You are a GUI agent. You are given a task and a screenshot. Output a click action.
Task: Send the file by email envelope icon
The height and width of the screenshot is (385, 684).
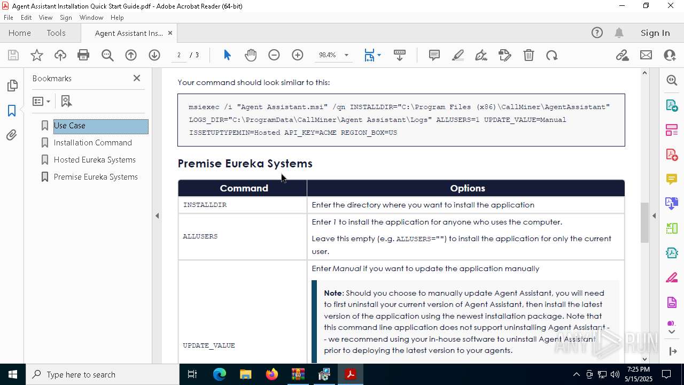pyautogui.click(x=646, y=55)
